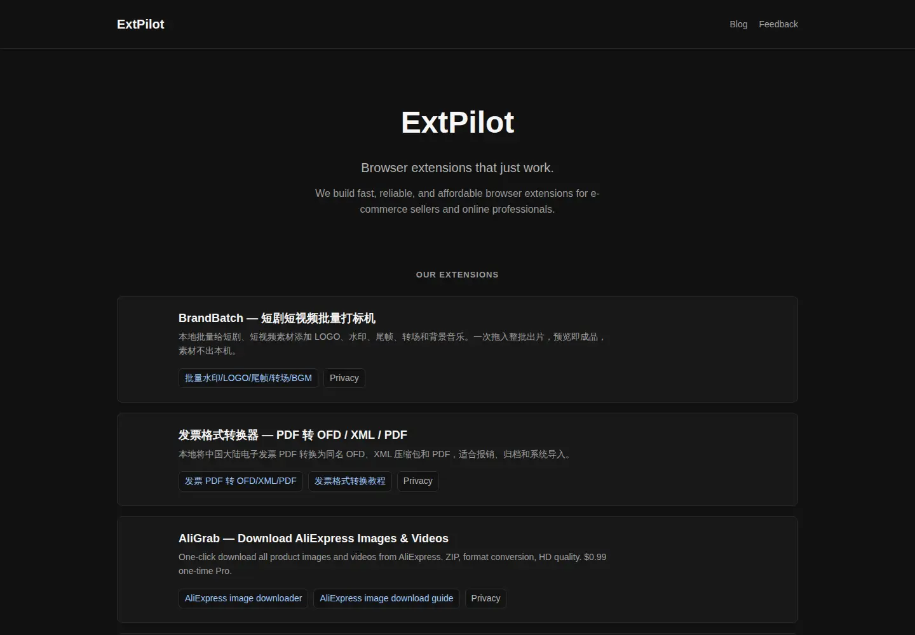Open the Blog page from the header
This screenshot has width=915, height=635.
coord(738,24)
